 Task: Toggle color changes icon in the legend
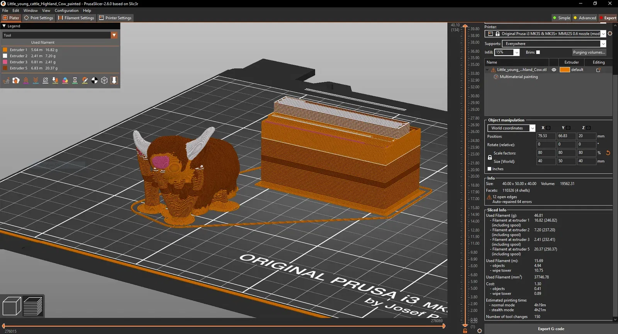pos(65,80)
